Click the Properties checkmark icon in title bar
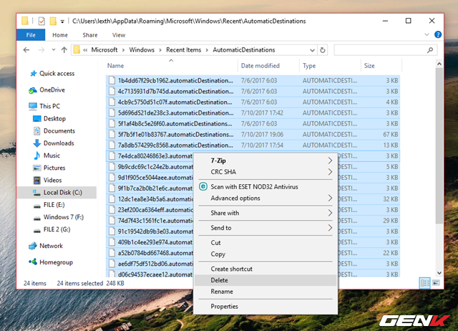Screen dimensions: 458x331 coord(42,21)
